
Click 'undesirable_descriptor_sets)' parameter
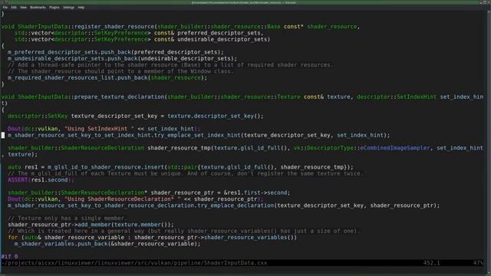pyautogui.click(x=223, y=39)
